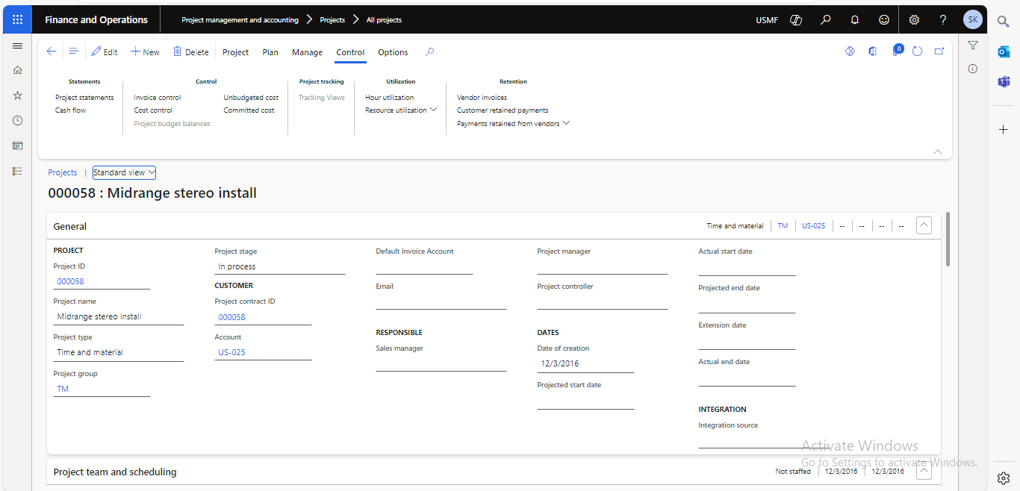Screen dimensions: 1020x491
Task: Click the notifications bell icon
Action: coord(855,20)
